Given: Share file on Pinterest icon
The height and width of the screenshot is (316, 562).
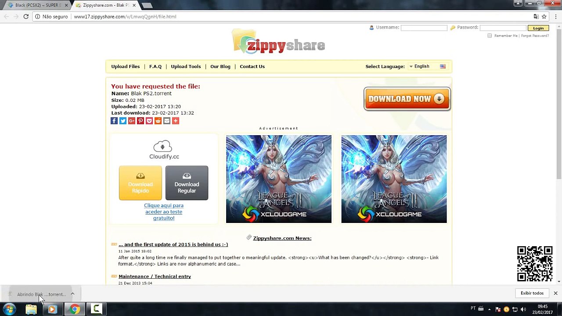Looking at the screenshot, I should click(140, 121).
